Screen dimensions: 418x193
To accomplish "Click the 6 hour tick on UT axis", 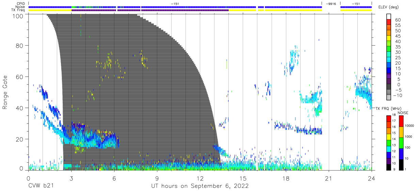I will pos(114,178).
